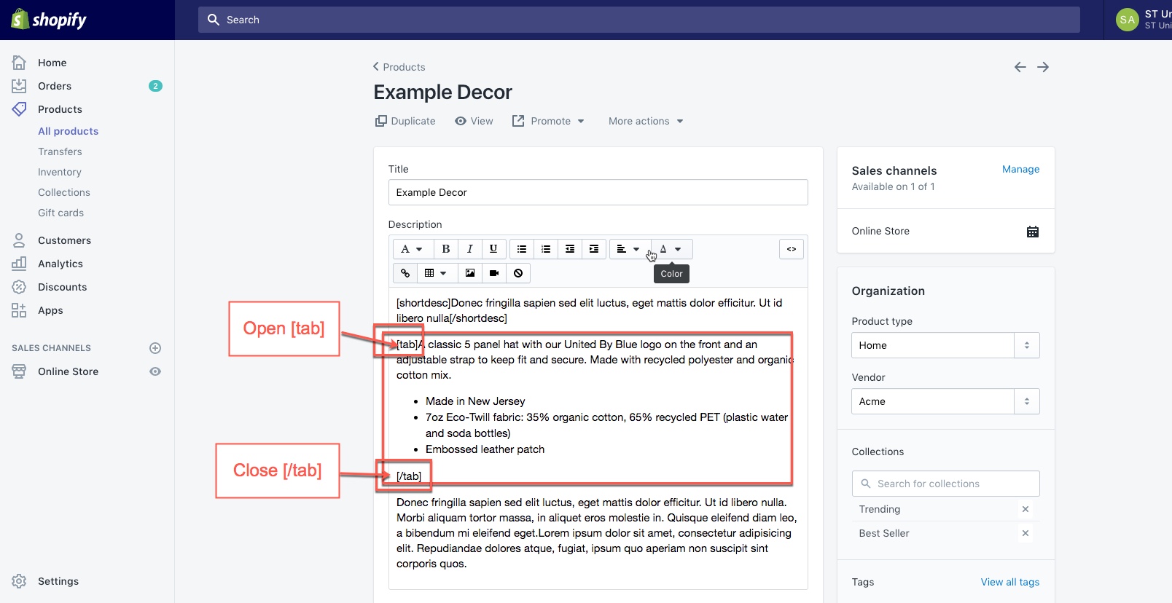Viewport: 1172px width, 603px height.
Task: Indent the selected text
Action: [x=594, y=249]
